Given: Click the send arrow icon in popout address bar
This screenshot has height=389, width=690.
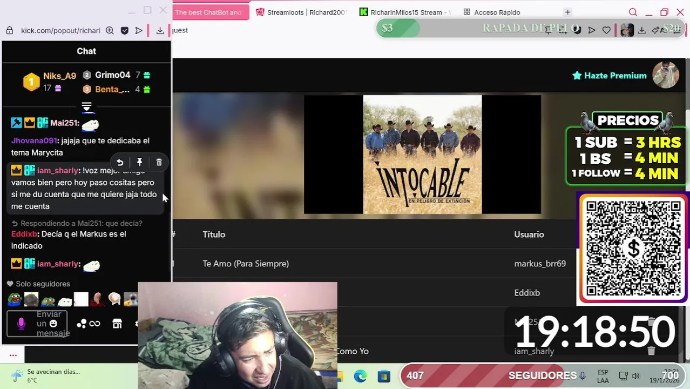Looking at the screenshot, I should click(x=139, y=30).
